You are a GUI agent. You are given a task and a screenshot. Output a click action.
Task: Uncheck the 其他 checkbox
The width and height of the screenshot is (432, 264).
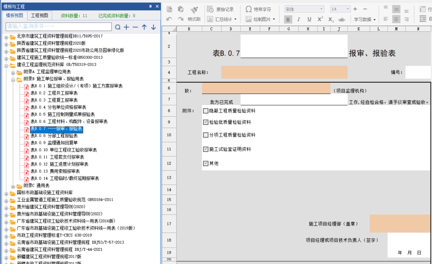206,163
